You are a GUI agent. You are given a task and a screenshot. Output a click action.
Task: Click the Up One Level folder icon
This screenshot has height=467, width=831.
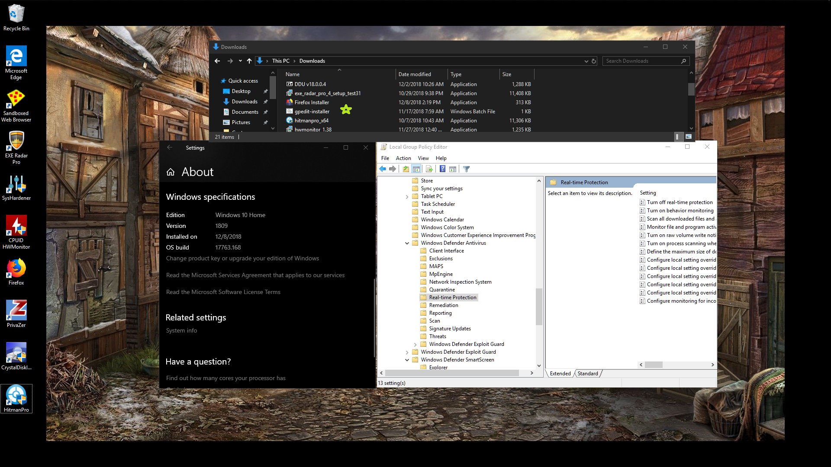406,169
